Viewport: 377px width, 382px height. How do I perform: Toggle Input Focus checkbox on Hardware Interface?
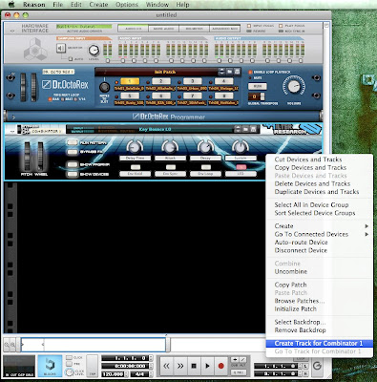click(x=249, y=26)
